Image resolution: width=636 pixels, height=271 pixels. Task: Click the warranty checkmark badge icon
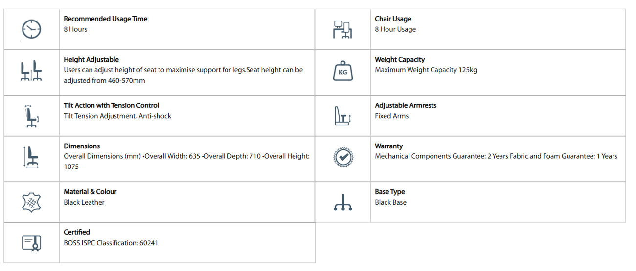342,157
